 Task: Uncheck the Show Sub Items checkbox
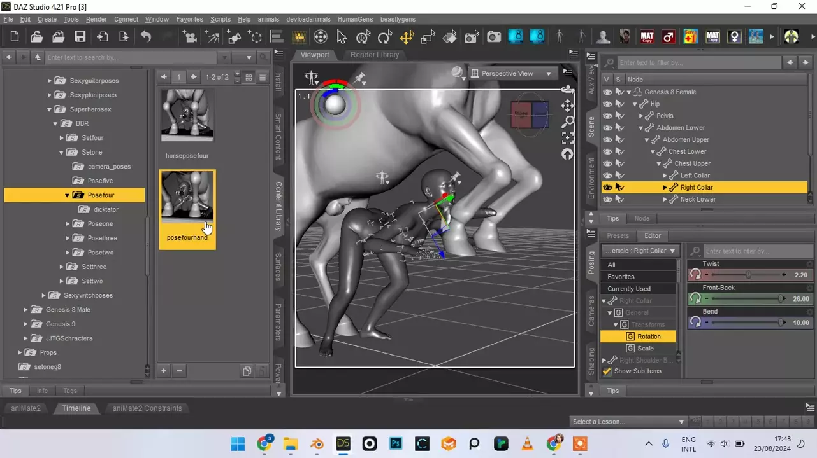pyautogui.click(x=607, y=371)
